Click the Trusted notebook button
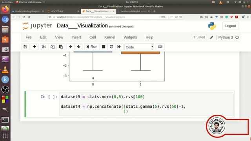 199,37
